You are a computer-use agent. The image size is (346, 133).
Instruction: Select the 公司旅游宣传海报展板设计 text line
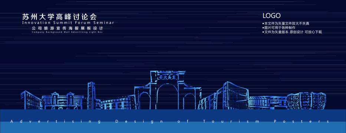(x=67, y=28)
